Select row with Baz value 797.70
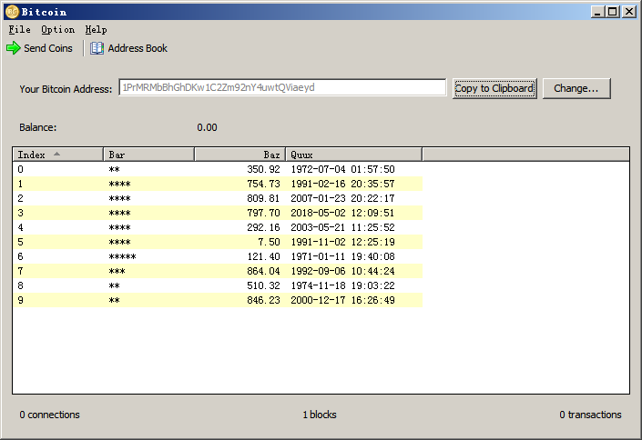Viewport: 642px width, 440px height. click(218, 213)
